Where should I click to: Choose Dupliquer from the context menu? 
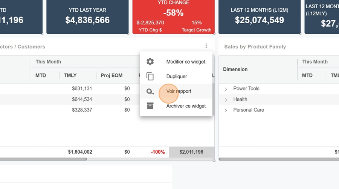(177, 76)
